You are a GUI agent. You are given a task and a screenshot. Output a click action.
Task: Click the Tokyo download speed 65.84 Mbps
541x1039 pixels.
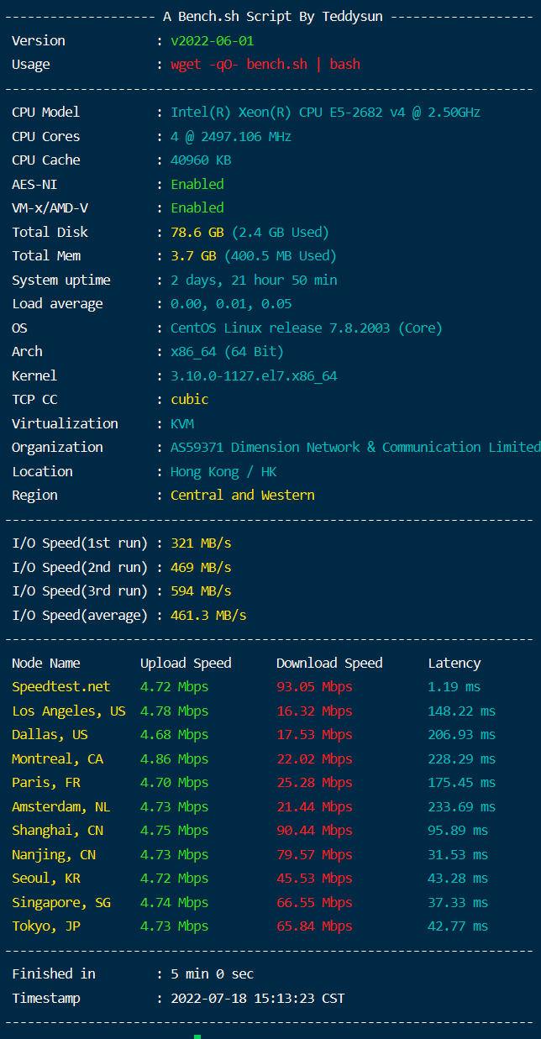tap(314, 926)
